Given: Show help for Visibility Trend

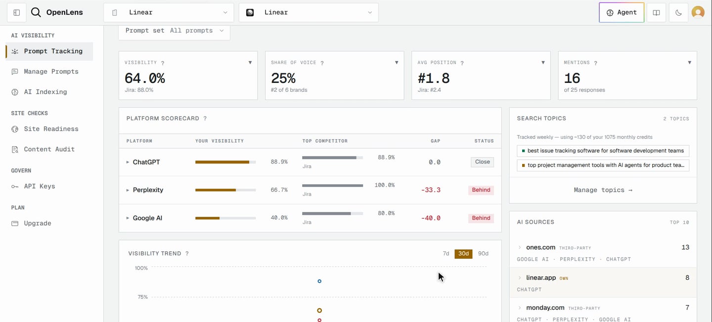Looking at the screenshot, I should click(187, 253).
